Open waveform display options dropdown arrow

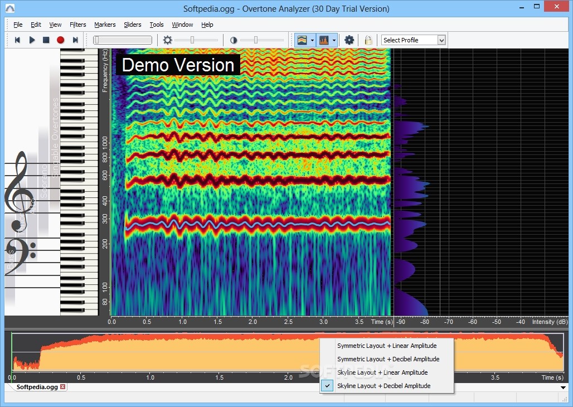coord(334,40)
